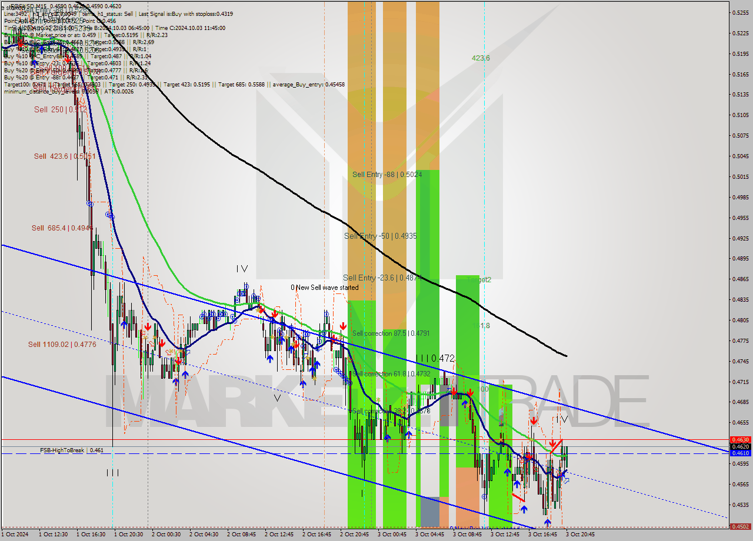Click the '1 Oct 2024' time axis label
753x541 pixels.
coord(15,535)
